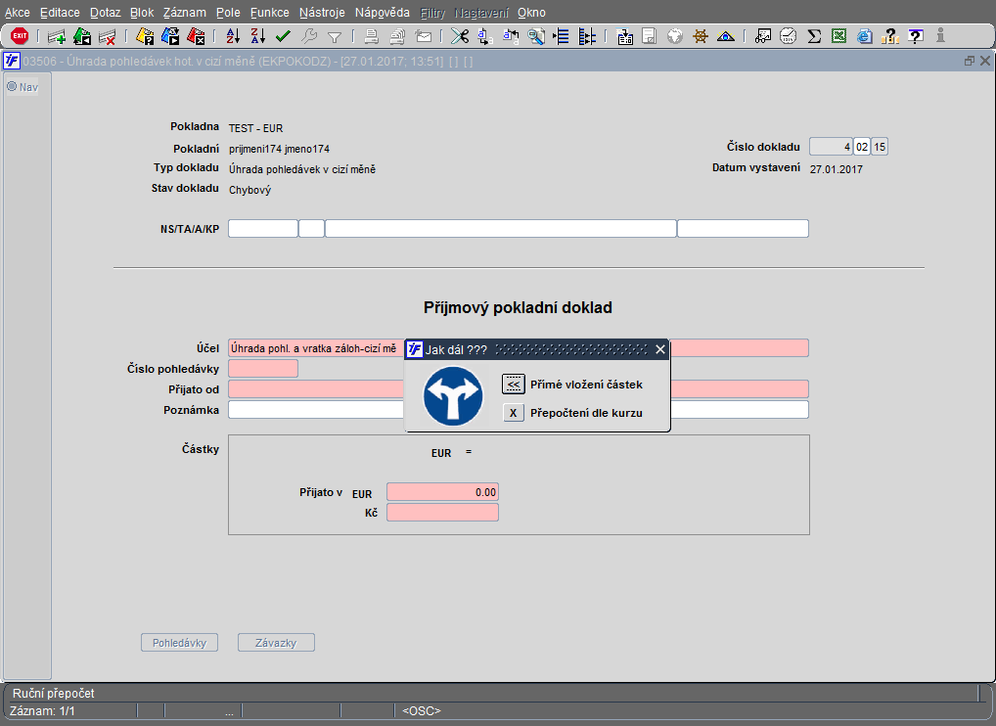Click the green Excel export icon
The width and height of the screenshot is (996, 726).
point(838,37)
